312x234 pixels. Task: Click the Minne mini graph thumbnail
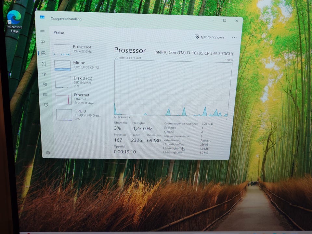[x=62, y=66]
